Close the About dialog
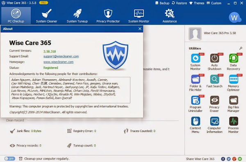246x162 pixels. (140, 29)
